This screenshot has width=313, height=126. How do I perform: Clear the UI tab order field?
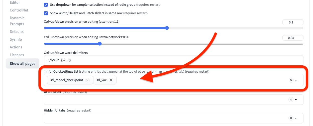[291, 100]
